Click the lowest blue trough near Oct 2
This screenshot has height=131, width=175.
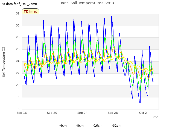click(x=140, y=103)
